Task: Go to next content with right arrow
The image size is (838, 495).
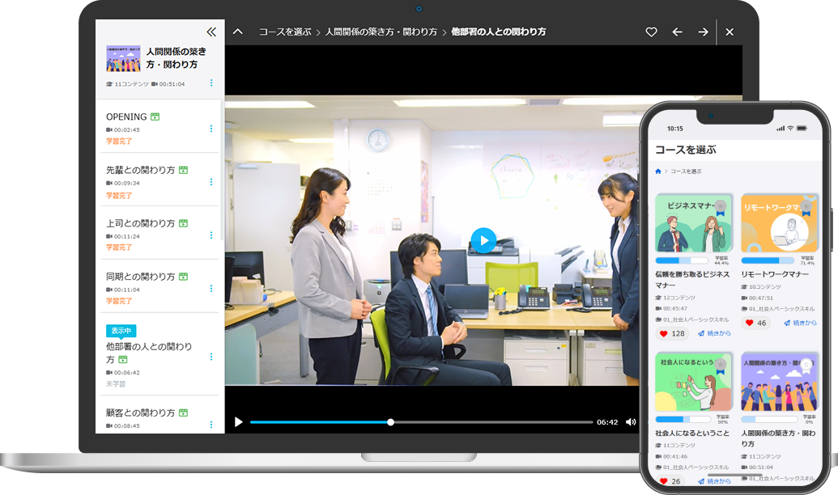Action: click(x=703, y=32)
